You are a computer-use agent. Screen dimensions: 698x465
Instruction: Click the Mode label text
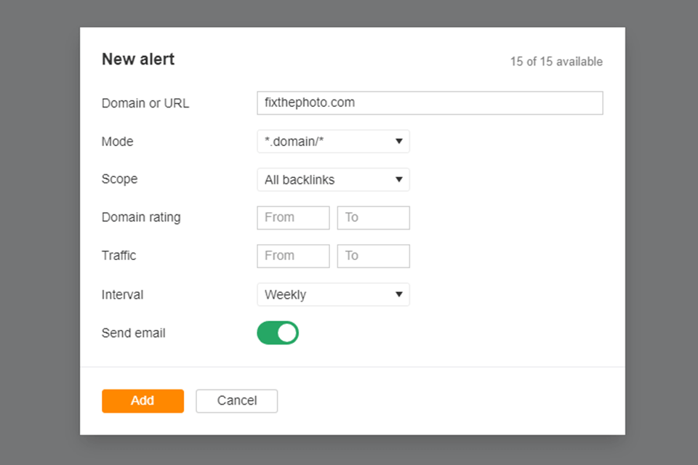pos(118,142)
